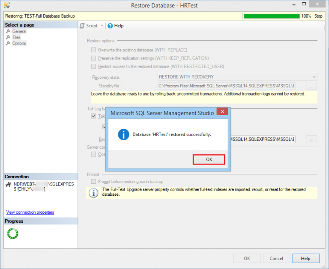The width and height of the screenshot is (329, 269).
Task: Toggle Overwrite the existing database checkbox
Action: point(93,50)
